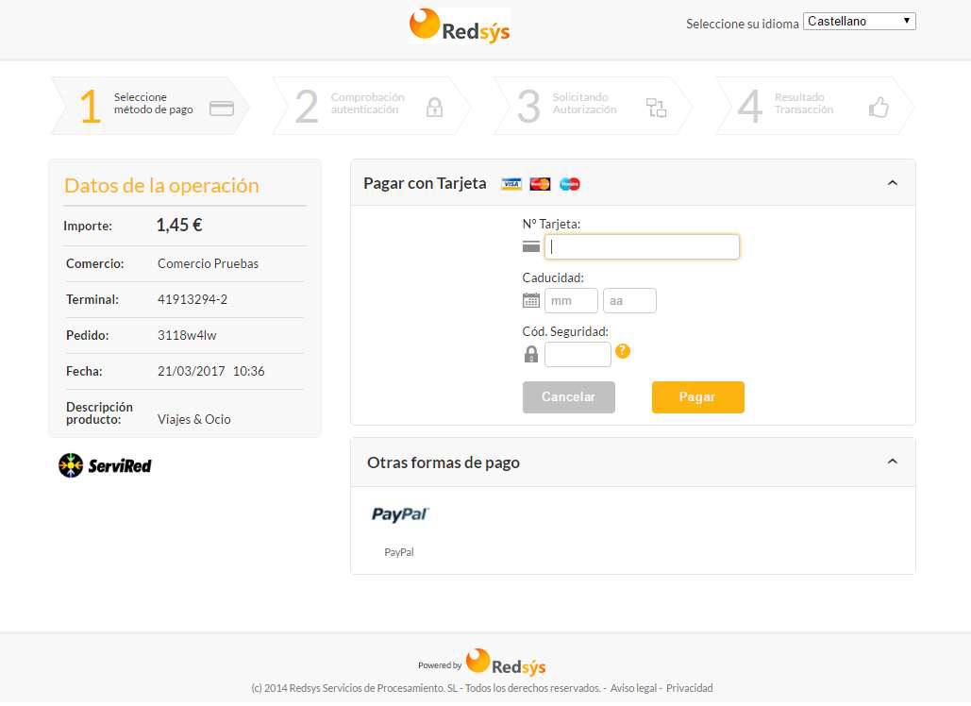This screenshot has height=706, width=971.
Task: Click the Visa card icon
Action: point(511,183)
